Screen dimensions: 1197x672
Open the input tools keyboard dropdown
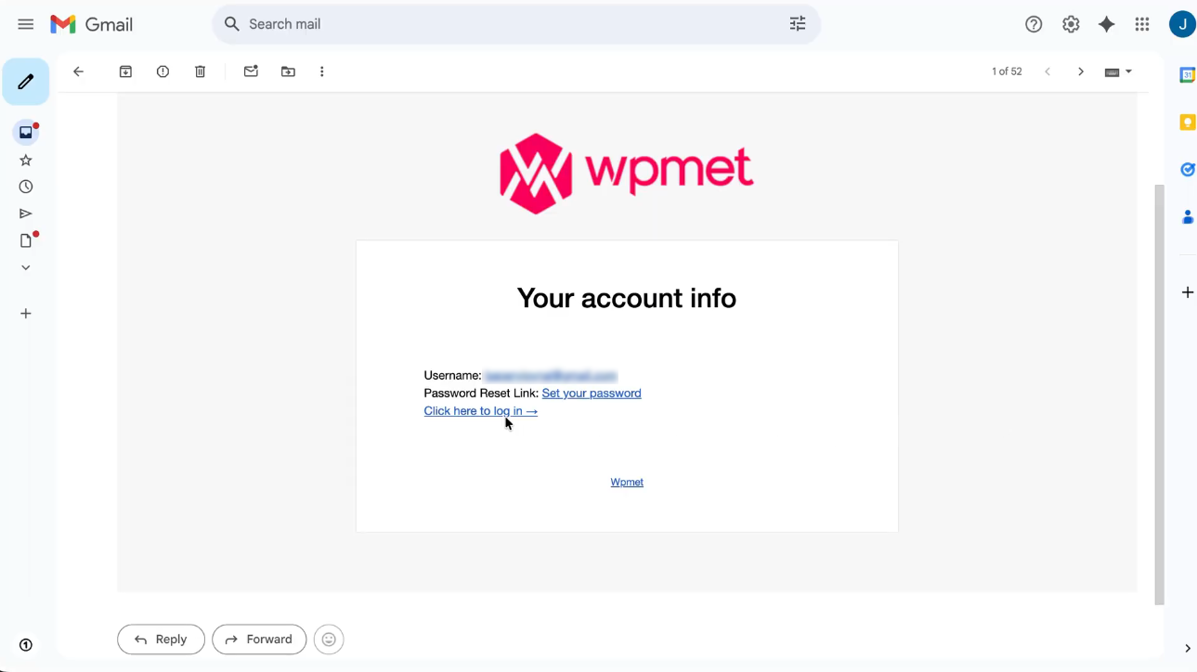click(1118, 71)
